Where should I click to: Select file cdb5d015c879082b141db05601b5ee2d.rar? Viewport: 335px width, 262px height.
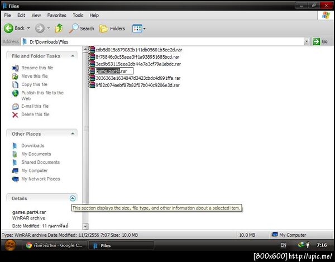point(139,50)
